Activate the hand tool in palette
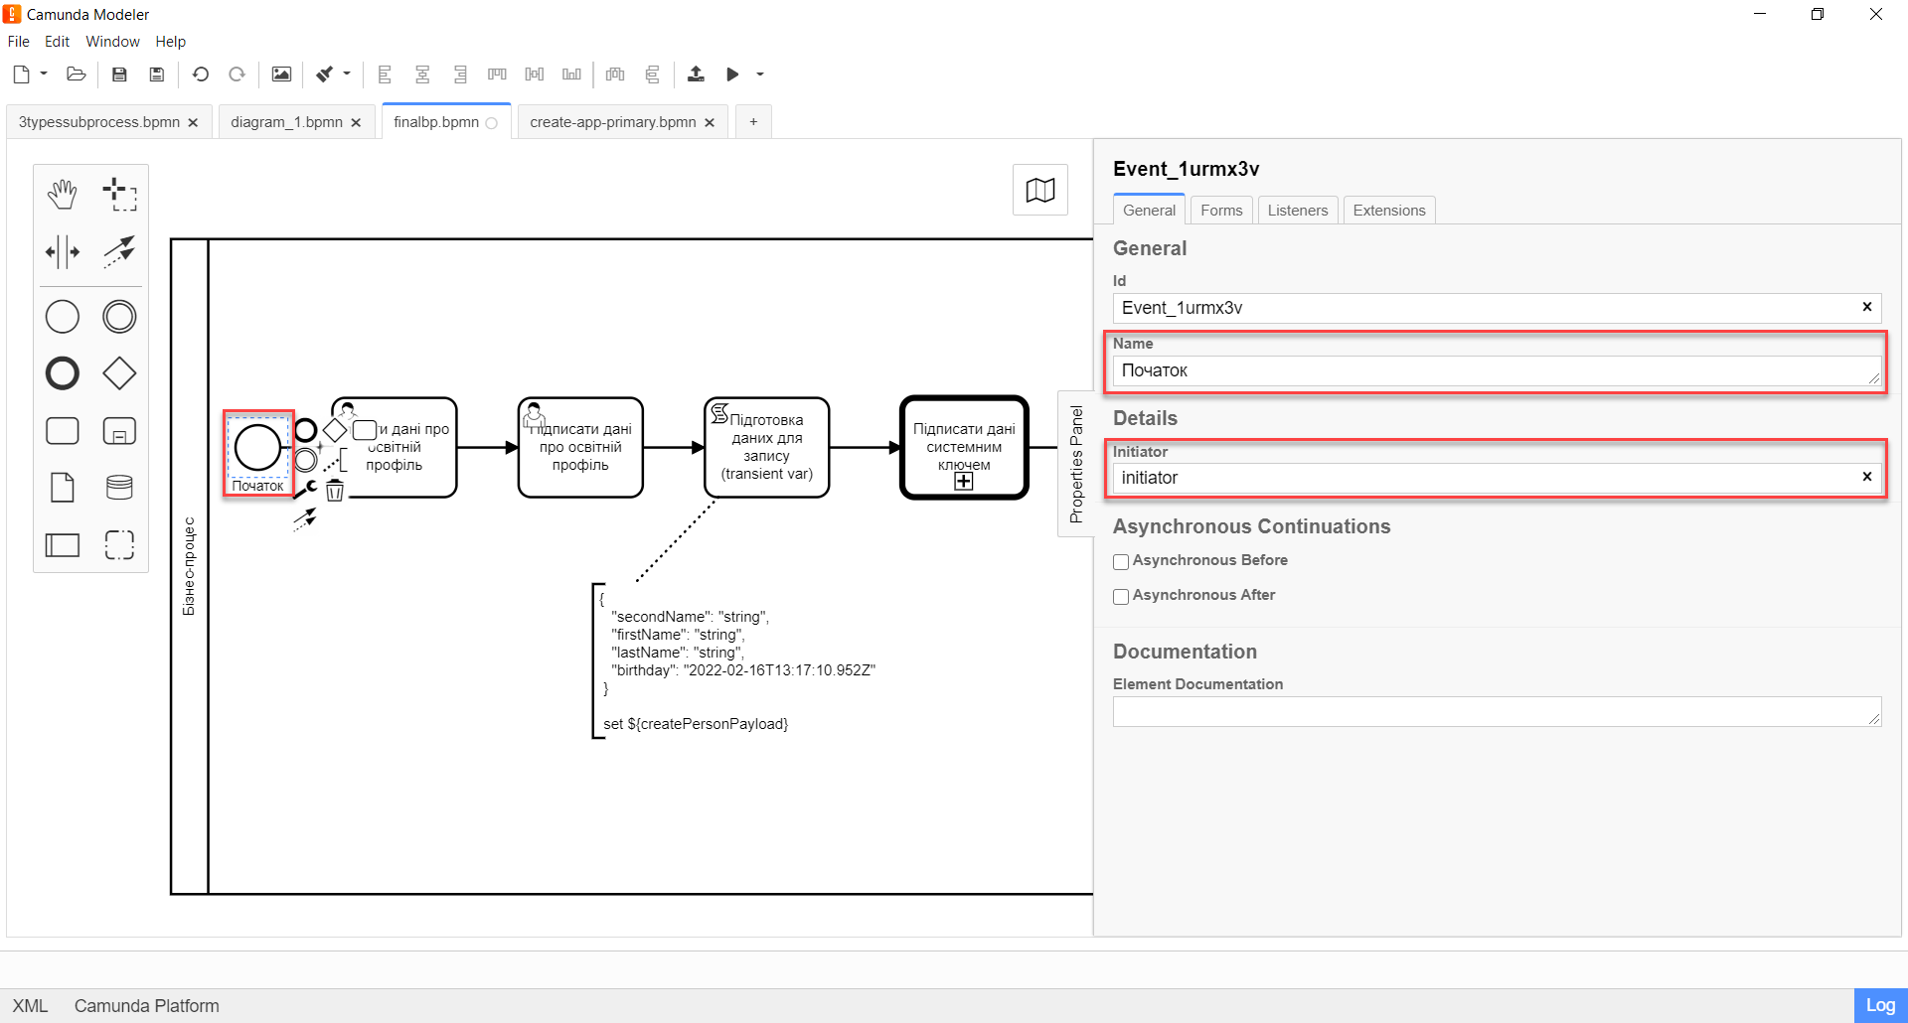This screenshot has height=1023, width=1908. pos(62,195)
